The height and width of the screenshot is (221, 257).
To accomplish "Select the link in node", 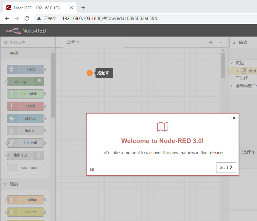I will pos(25,131).
